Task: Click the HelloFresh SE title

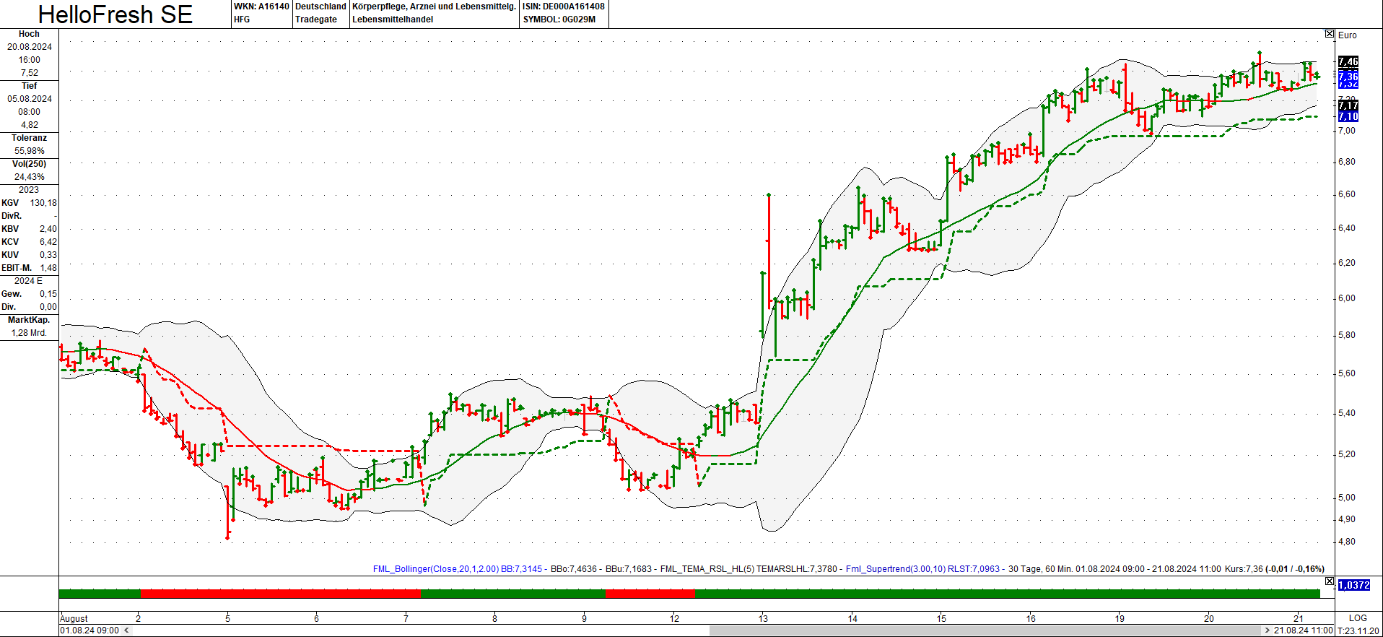Action: click(115, 14)
